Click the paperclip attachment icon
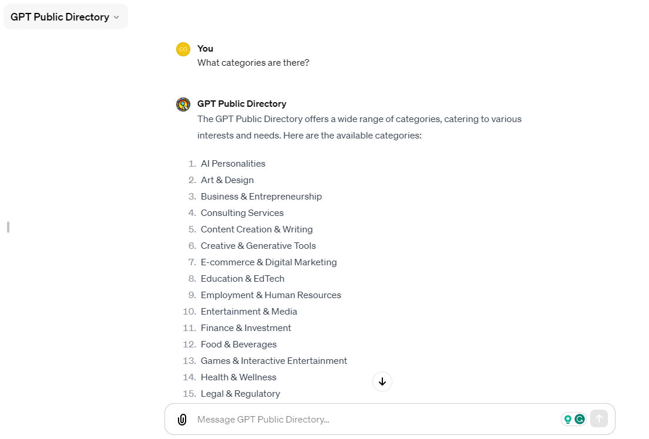Image resolution: width=649 pixels, height=439 pixels. [x=182, y=419]
